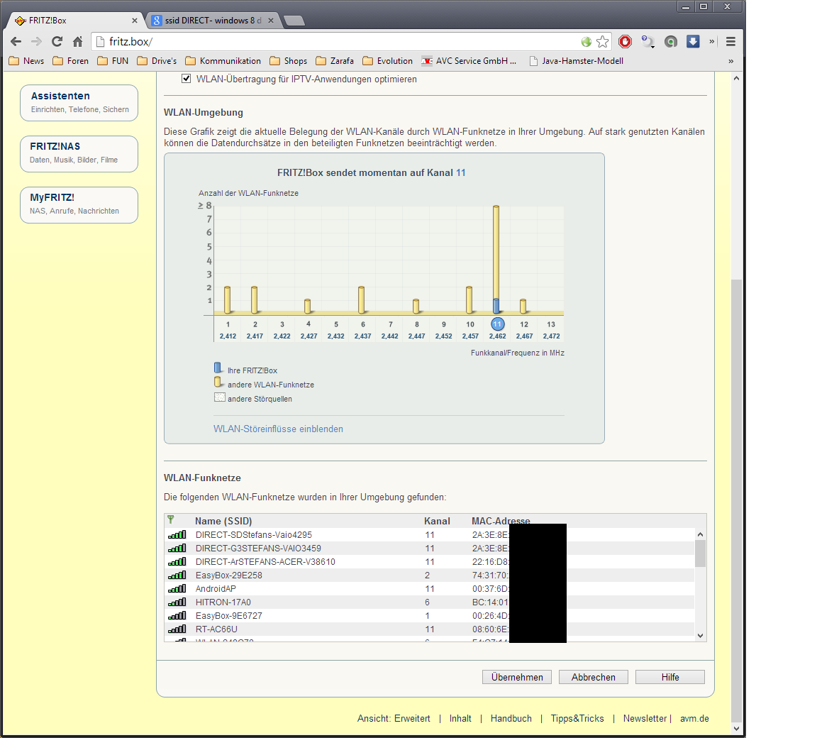Close the FRITZ!Box tab
Viewport: 817px width, 738px height.
(135, 21)
